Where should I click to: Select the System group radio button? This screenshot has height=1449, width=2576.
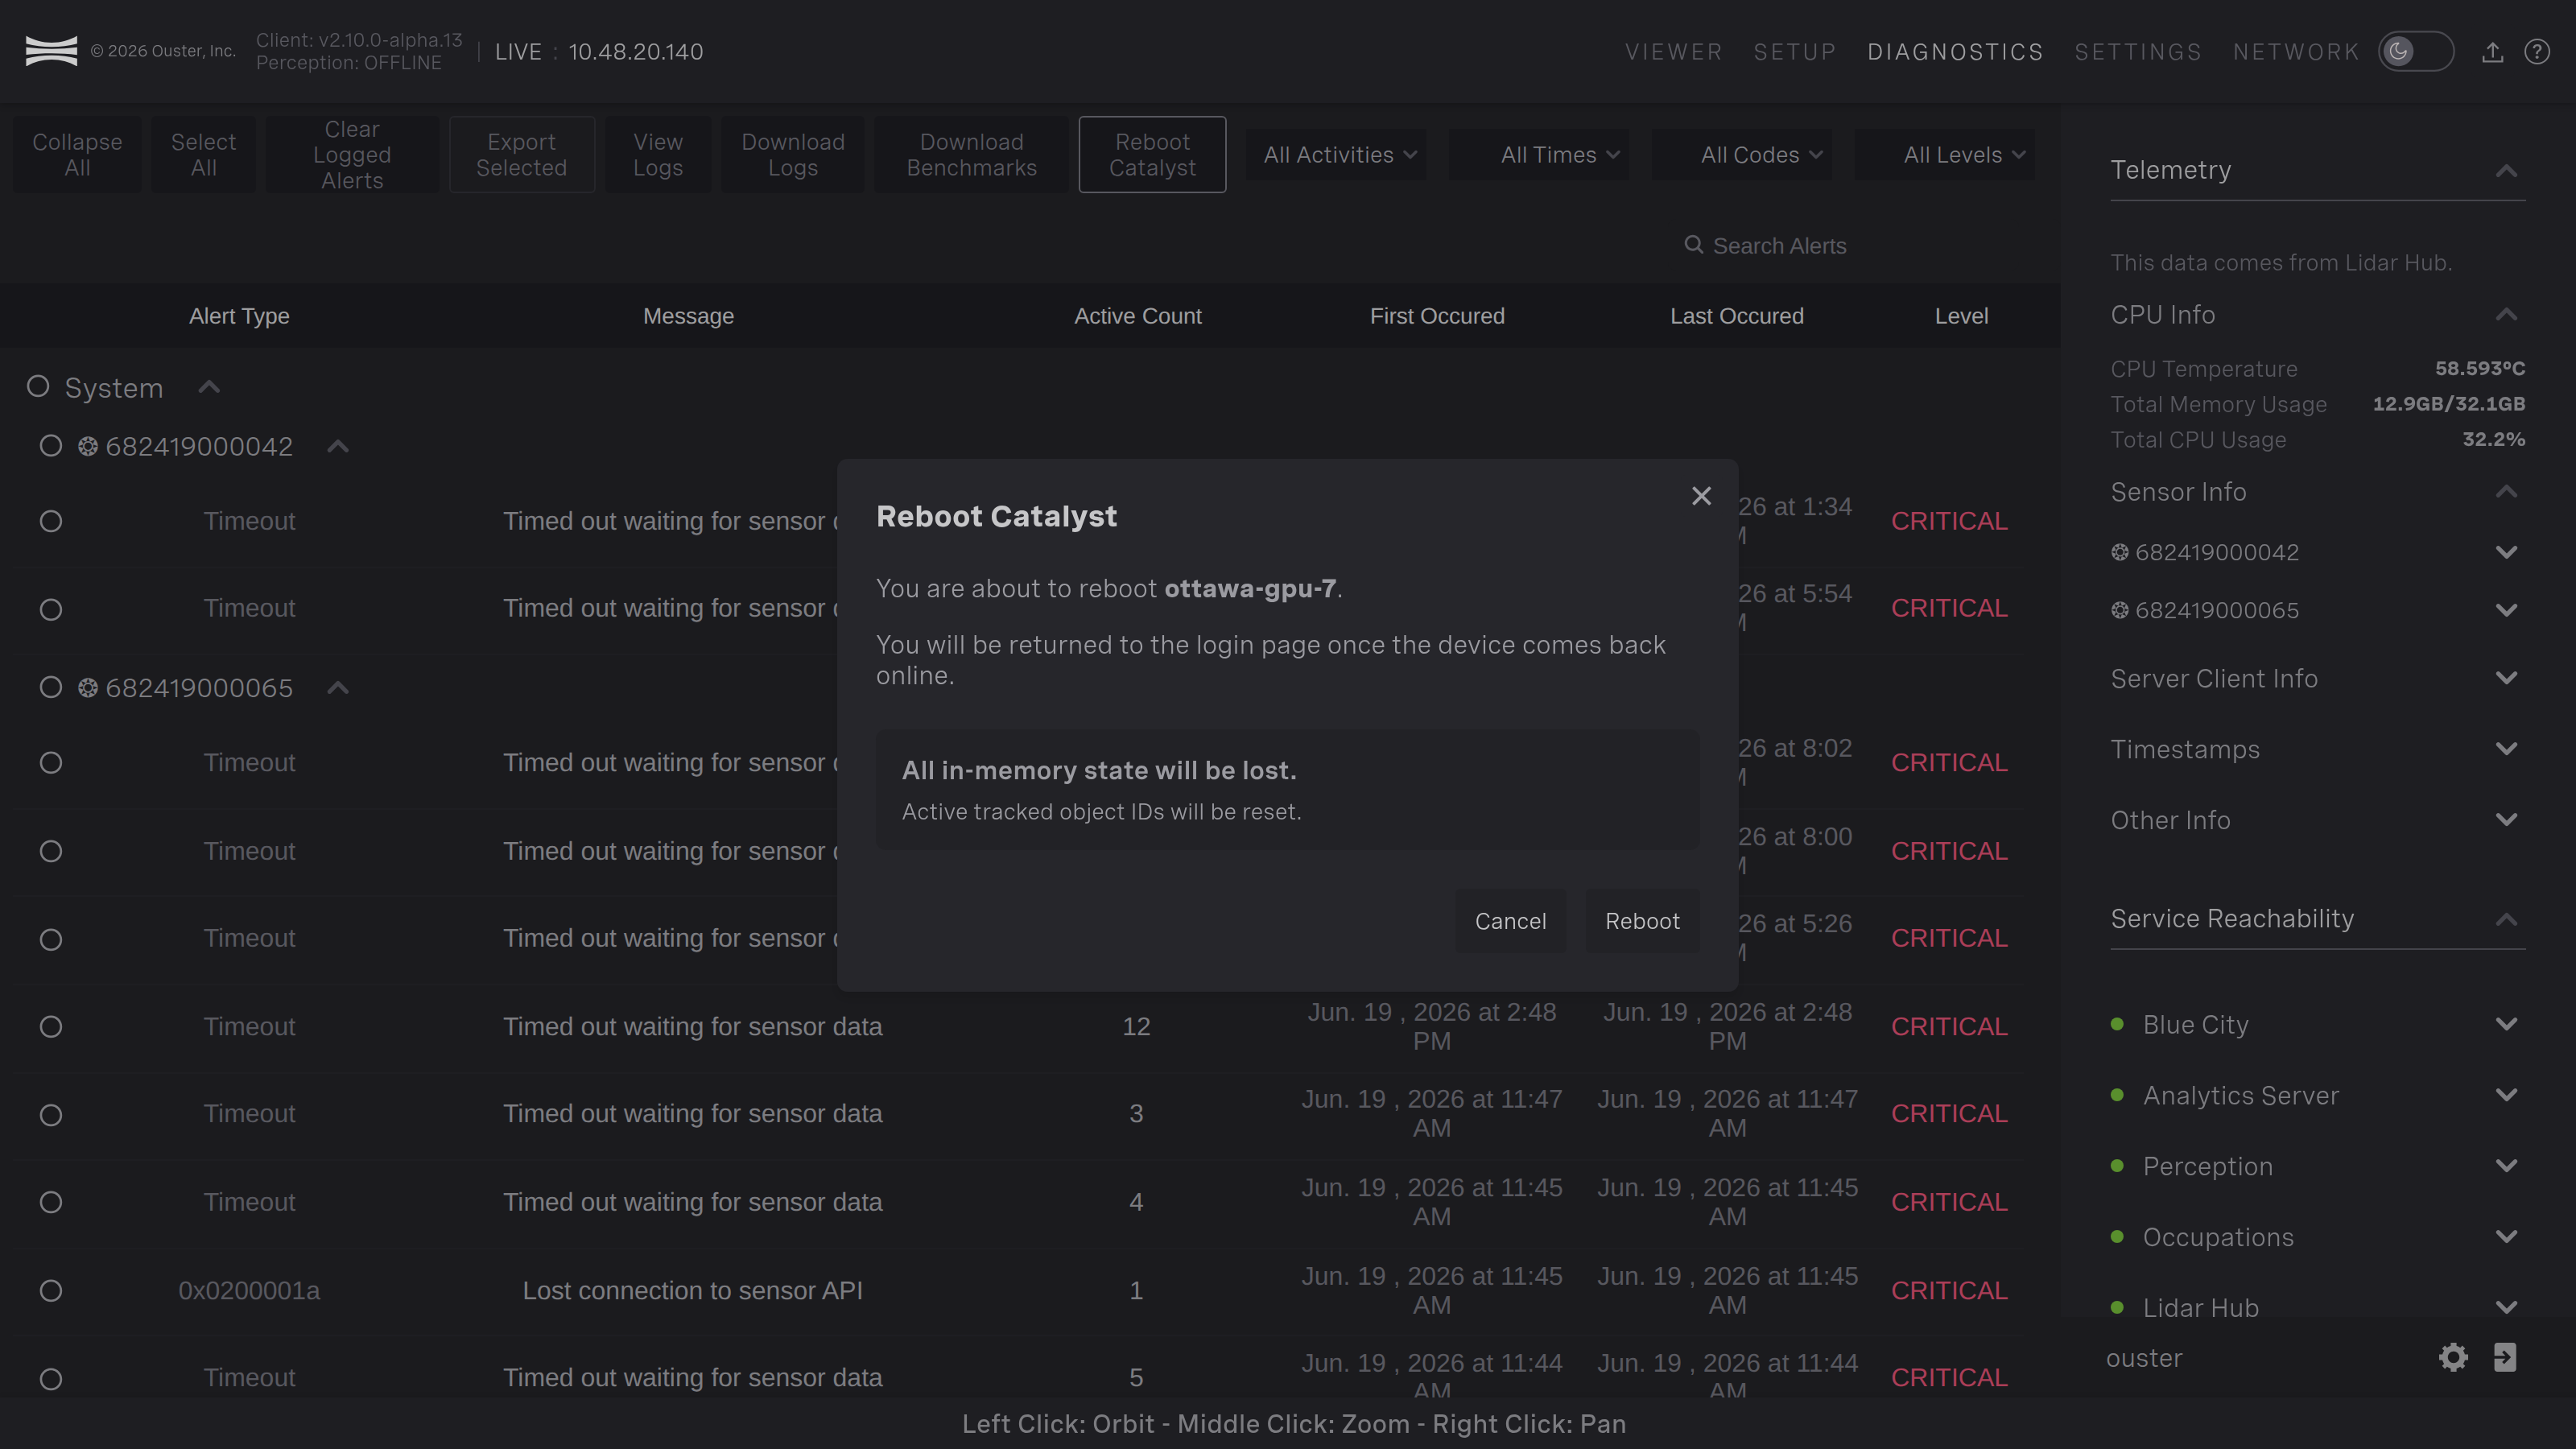[38, 386]
